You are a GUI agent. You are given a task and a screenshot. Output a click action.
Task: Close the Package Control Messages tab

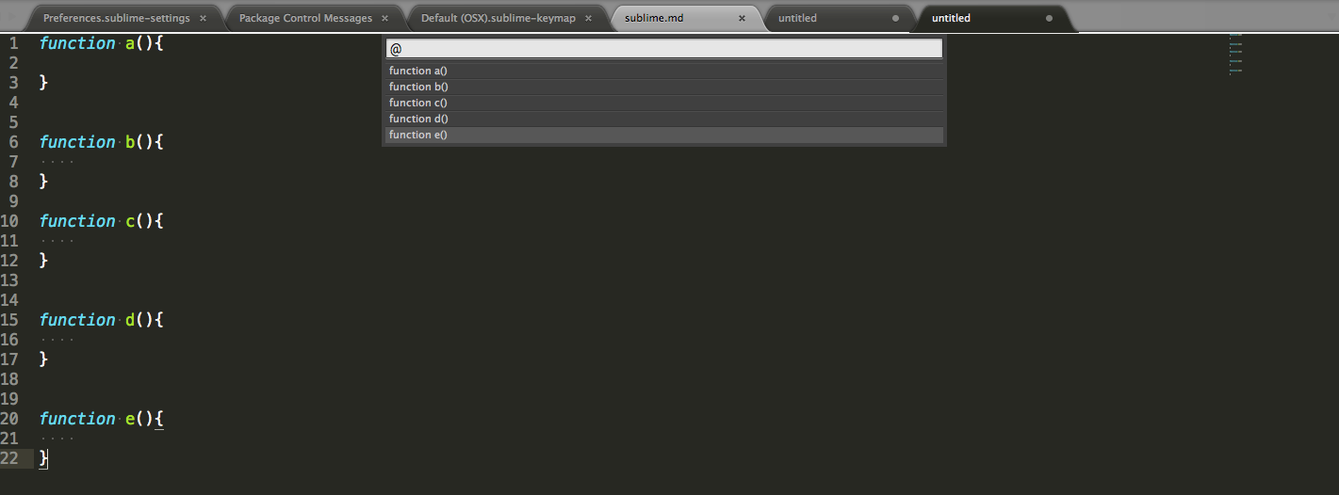pos(384,18)
